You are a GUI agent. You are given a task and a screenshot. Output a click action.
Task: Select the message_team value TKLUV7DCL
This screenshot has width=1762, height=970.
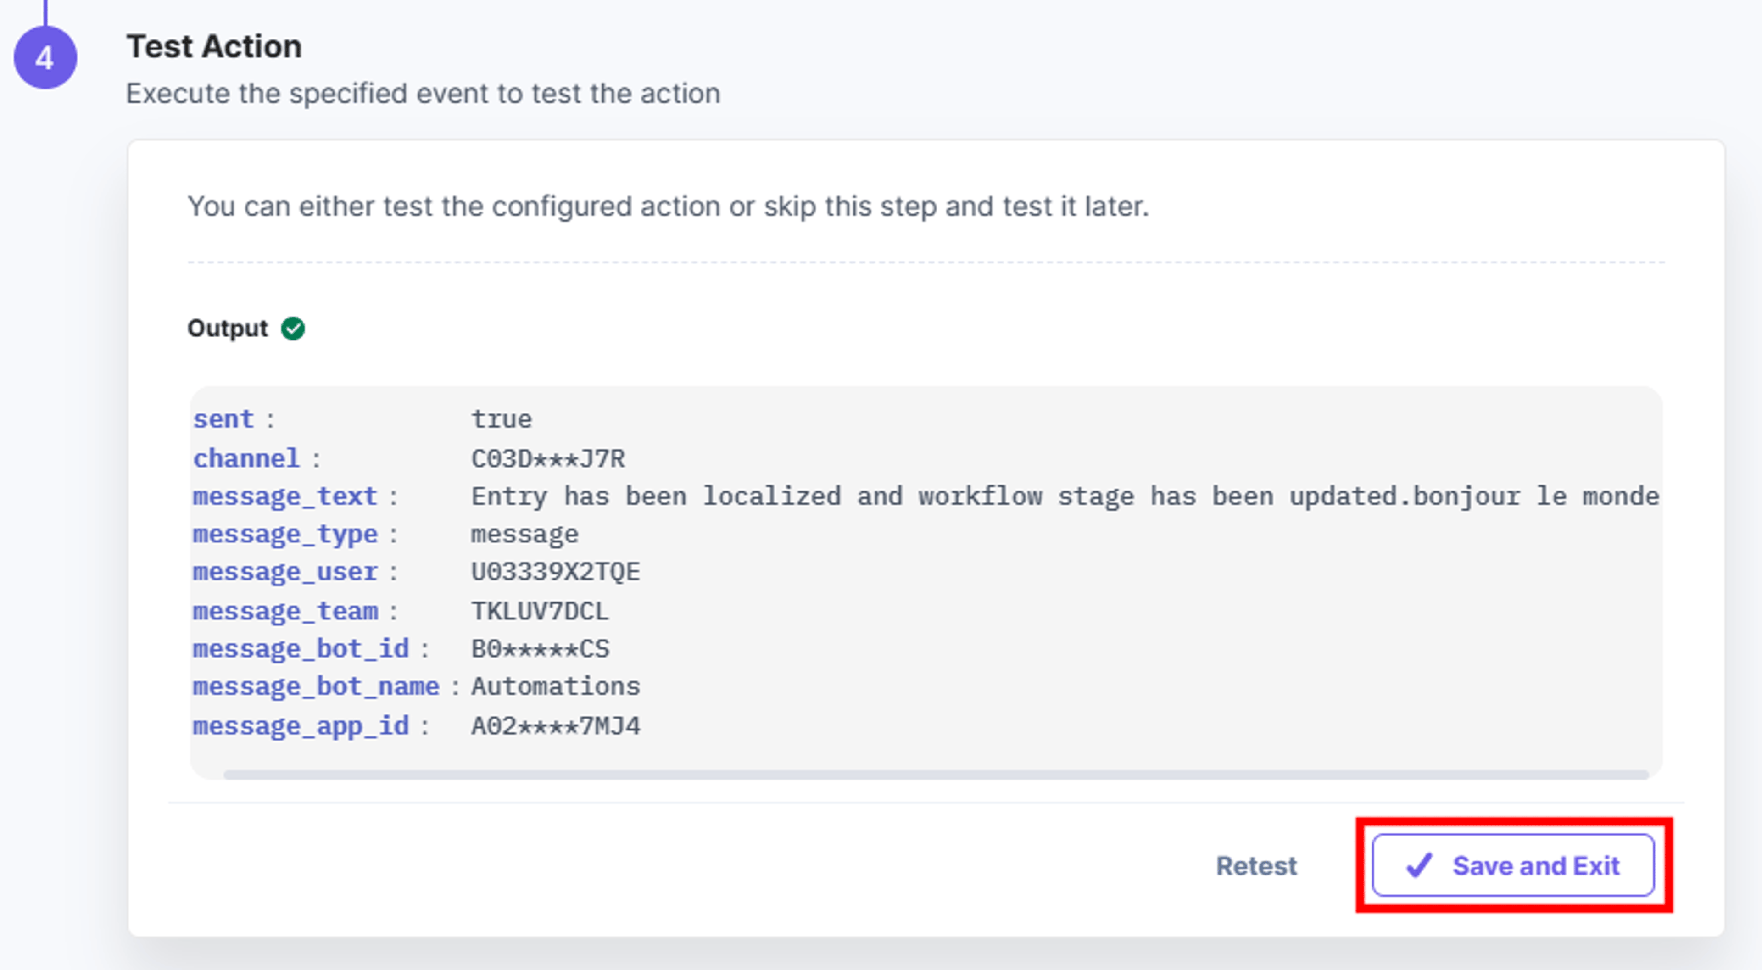(x=540, y=611)
